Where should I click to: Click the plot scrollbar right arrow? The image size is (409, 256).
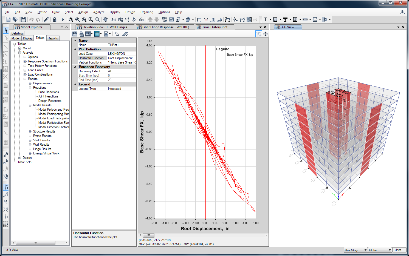pos(266,235)
